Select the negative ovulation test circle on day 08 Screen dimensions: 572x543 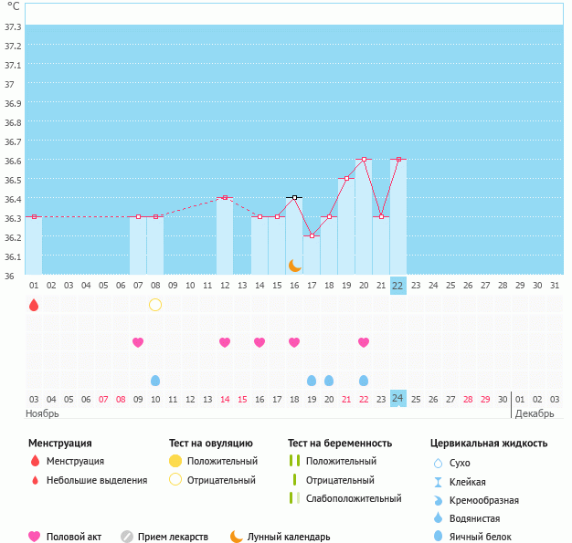155,305
